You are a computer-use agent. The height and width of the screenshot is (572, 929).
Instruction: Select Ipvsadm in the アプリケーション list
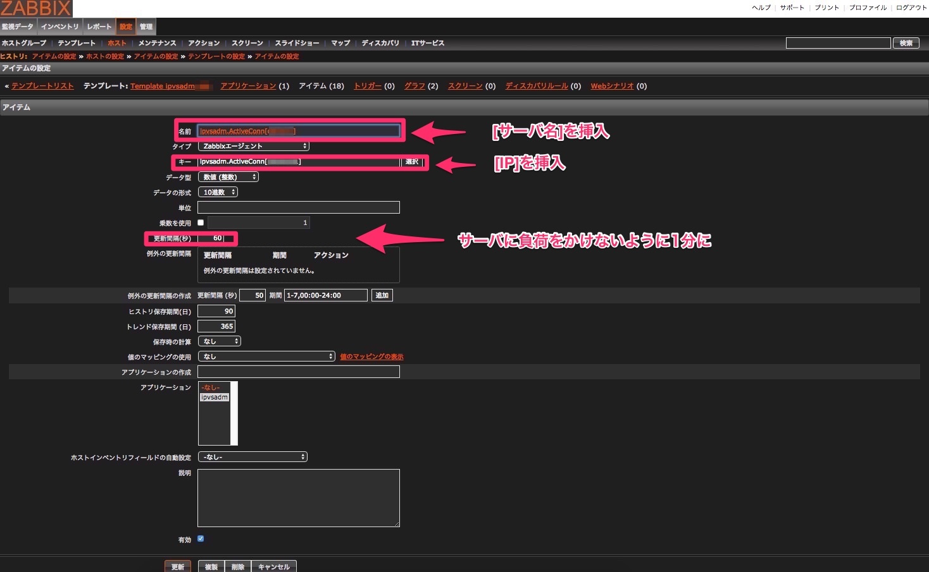[215, 398]
